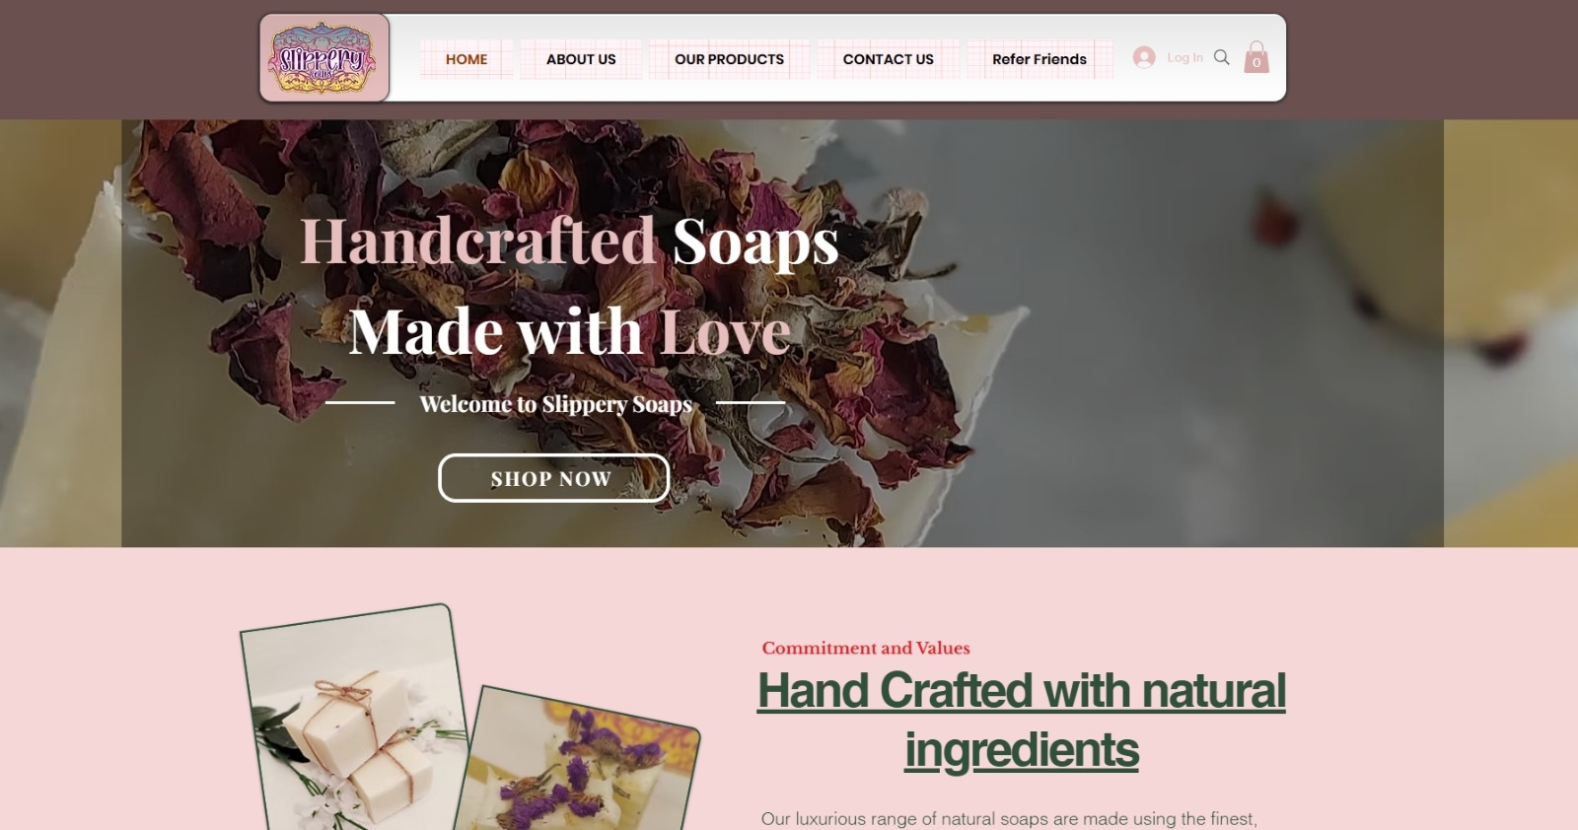Open the shopping bag cart icon
The image size is (1578, 830).
1256,57
